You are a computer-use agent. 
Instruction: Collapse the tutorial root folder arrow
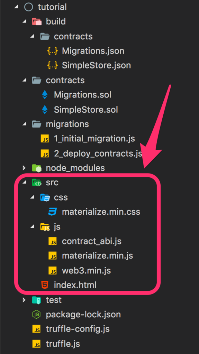point(16,7)
